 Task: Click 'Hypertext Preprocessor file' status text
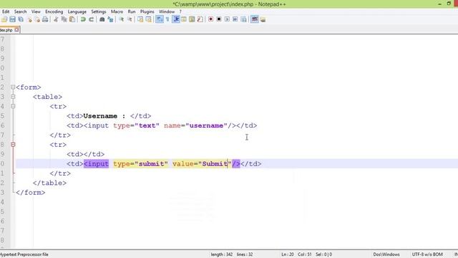[x=24, y=254]
